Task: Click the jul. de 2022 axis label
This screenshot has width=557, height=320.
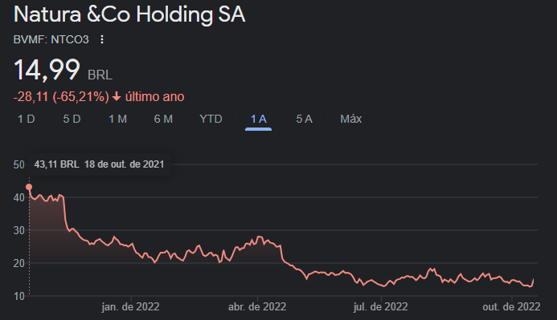Action: [381, 306]
